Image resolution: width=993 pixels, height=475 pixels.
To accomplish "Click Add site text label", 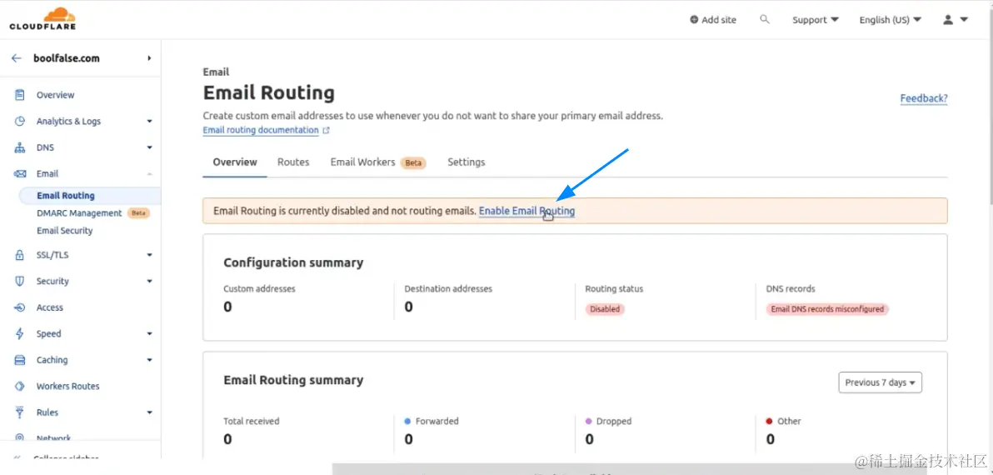I will pyautogui.click(x=719, y=20).
